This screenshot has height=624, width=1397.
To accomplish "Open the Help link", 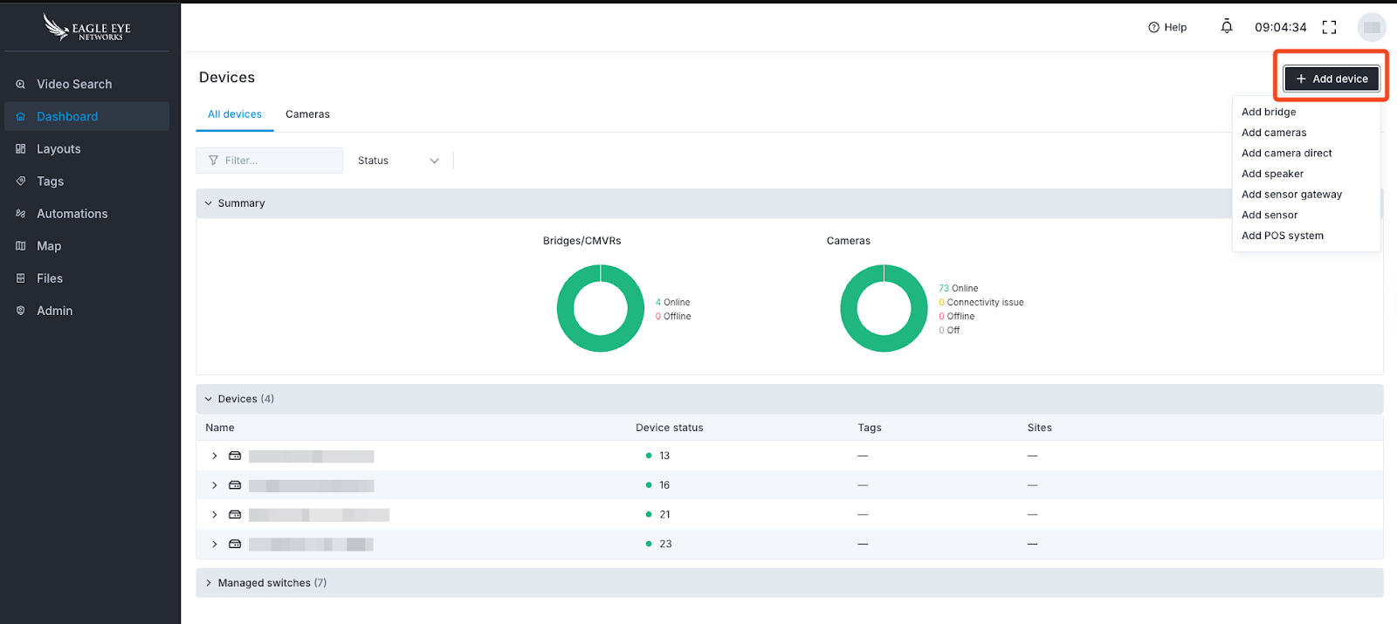I will 1167,27.
